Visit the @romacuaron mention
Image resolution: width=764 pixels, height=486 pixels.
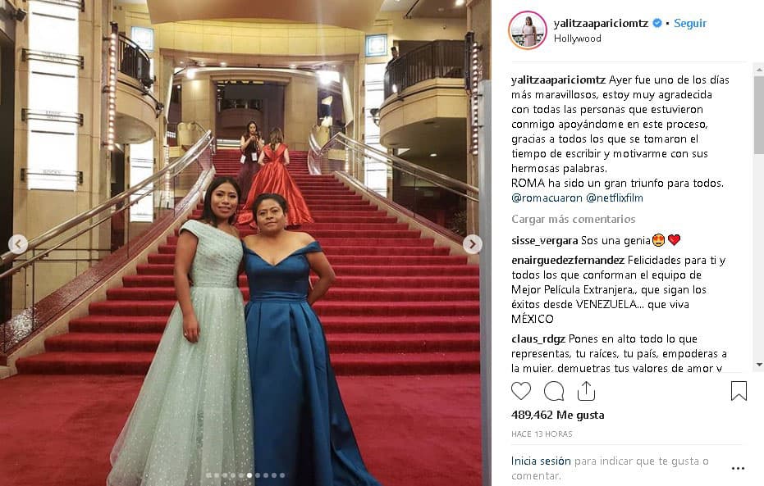547,198
